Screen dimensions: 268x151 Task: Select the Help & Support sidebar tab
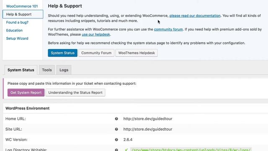coord(23,14)
